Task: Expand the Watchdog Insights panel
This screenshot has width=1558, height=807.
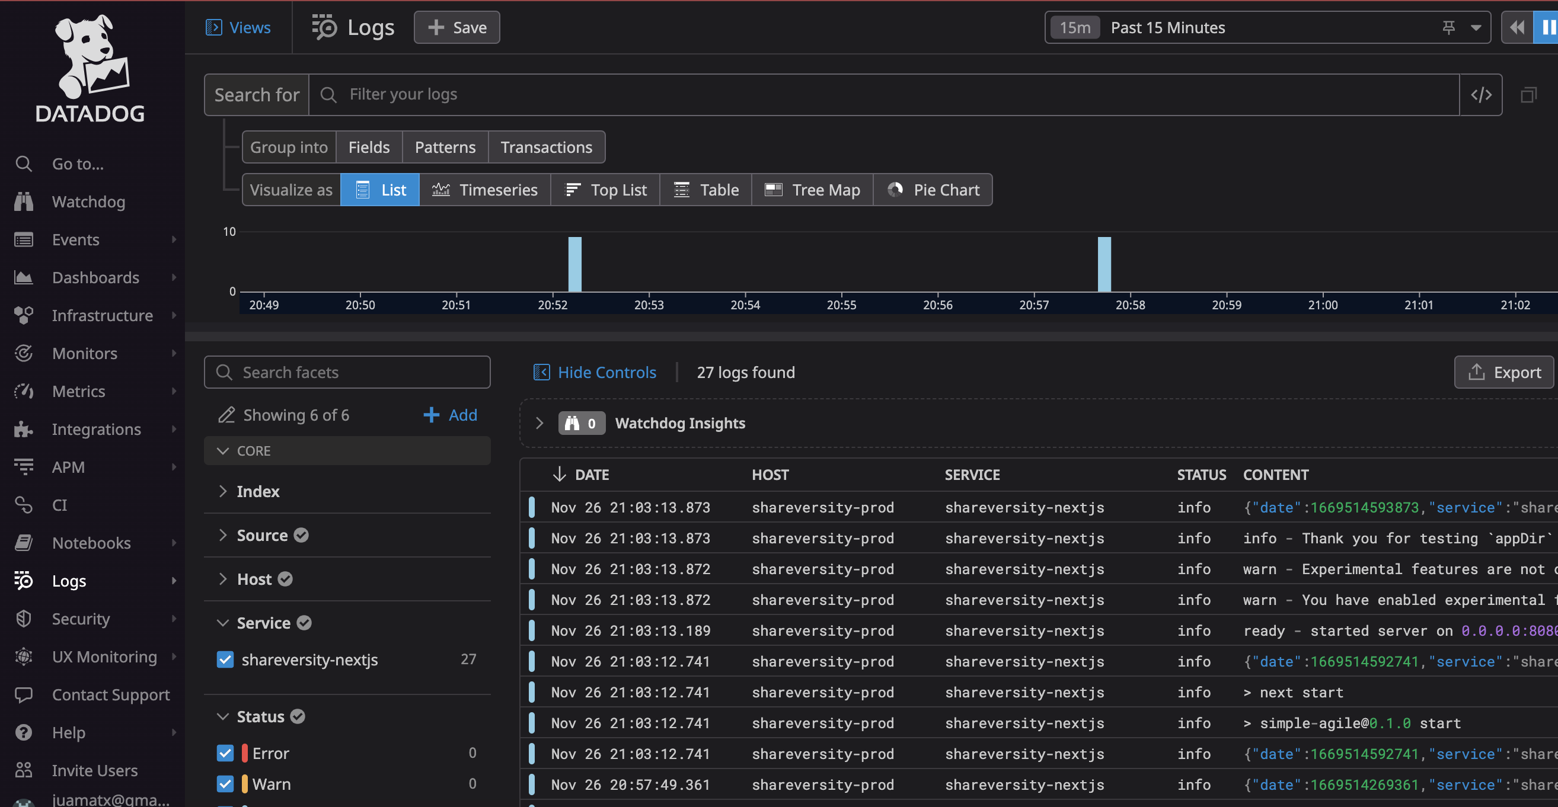Action: click(x=539, y=423)
